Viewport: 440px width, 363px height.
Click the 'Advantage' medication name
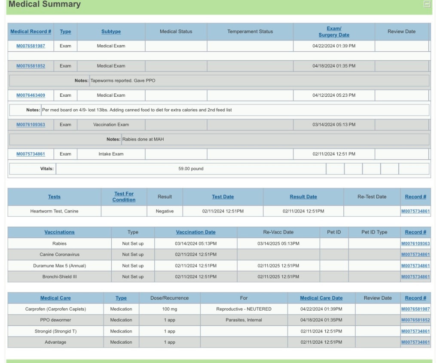(x=55, y=342)
